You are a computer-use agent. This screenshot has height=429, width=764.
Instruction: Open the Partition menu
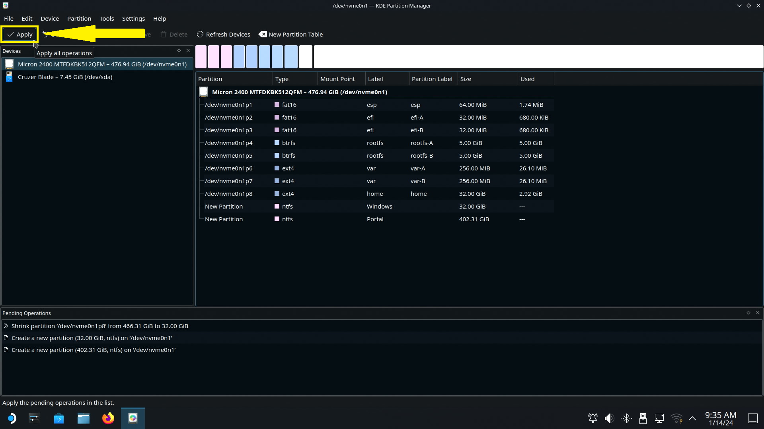coord(79,19)
